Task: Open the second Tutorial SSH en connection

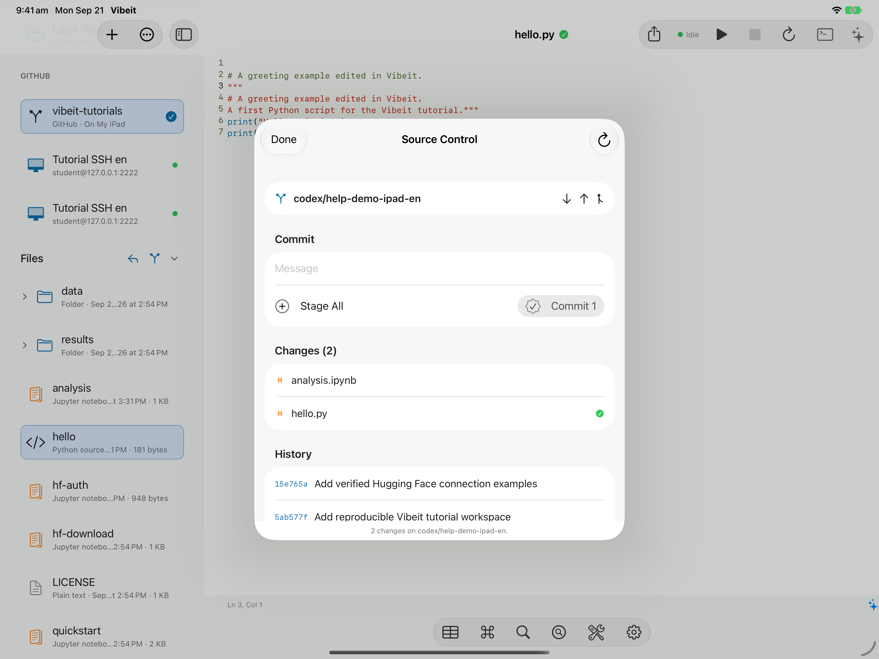Action: (102, 213)
